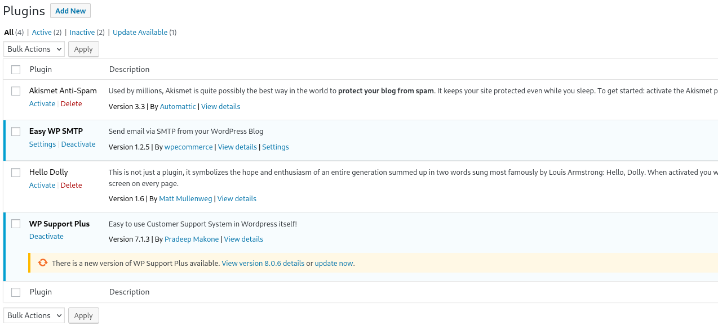Viewport: 718px width, 326px height.
Task: Check the Akismet Anti-Spam checkbox
Action: [16, 91]
